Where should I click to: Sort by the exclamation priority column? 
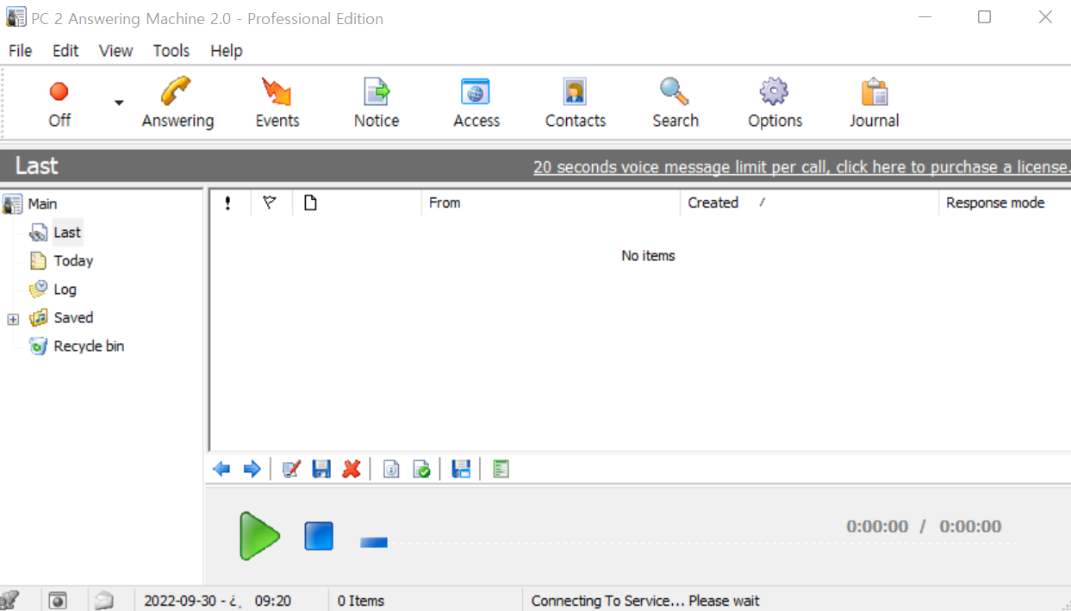[228, 203]
